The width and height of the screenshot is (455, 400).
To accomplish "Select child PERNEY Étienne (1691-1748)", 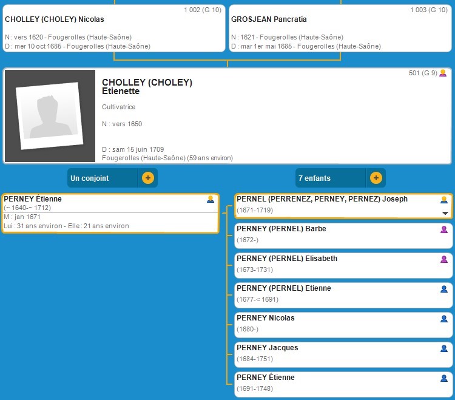I will tap(266, 378).
